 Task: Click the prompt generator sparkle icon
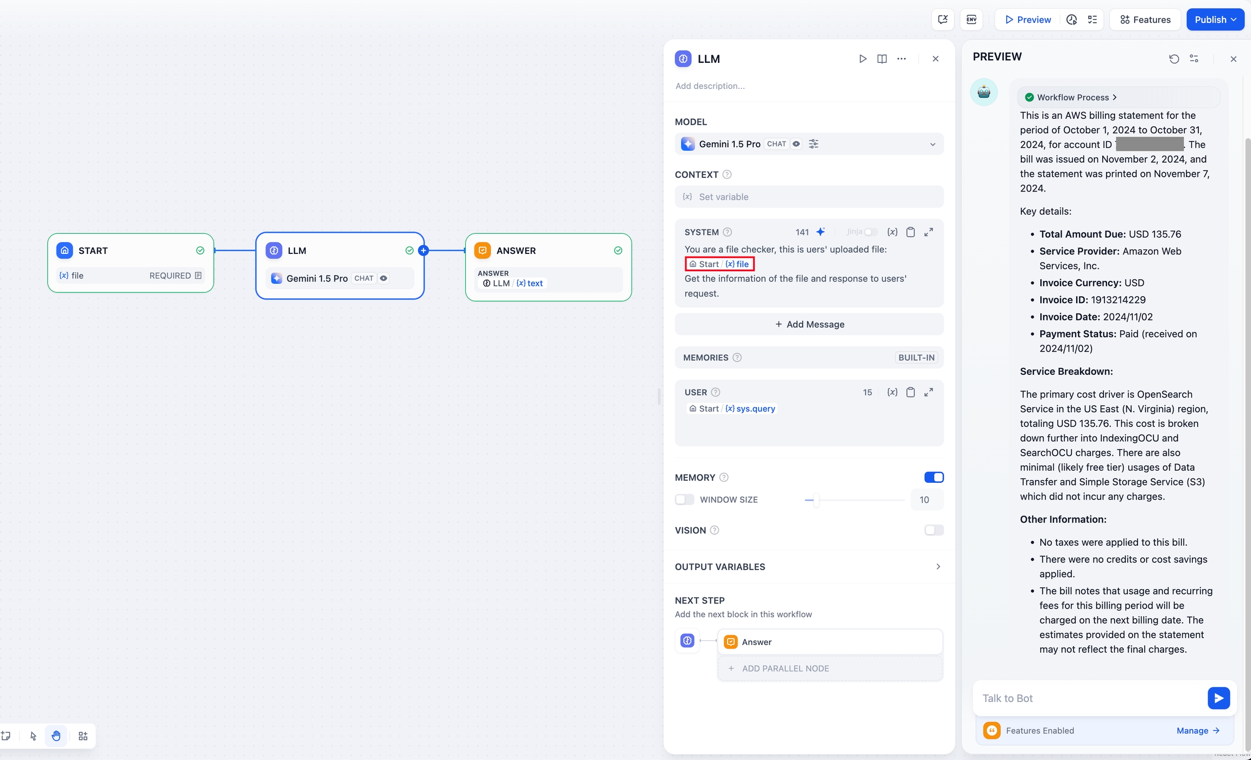tap(820, 232)
